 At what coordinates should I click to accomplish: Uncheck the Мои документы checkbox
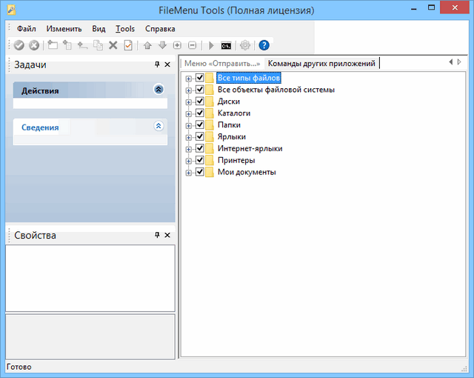[199, 173]
